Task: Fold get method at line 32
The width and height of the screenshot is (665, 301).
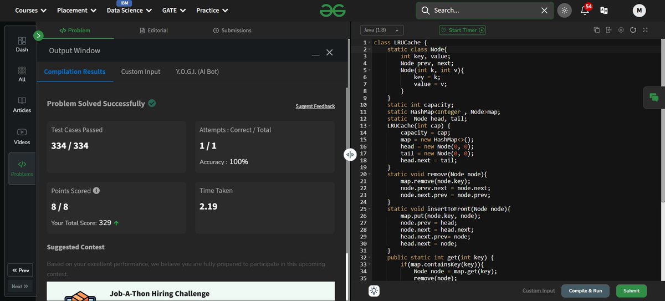Action: point(370,258)
